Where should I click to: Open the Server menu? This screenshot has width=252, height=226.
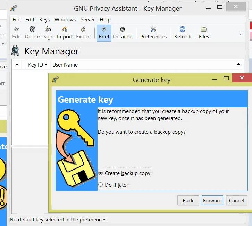(x=87, y=20)
